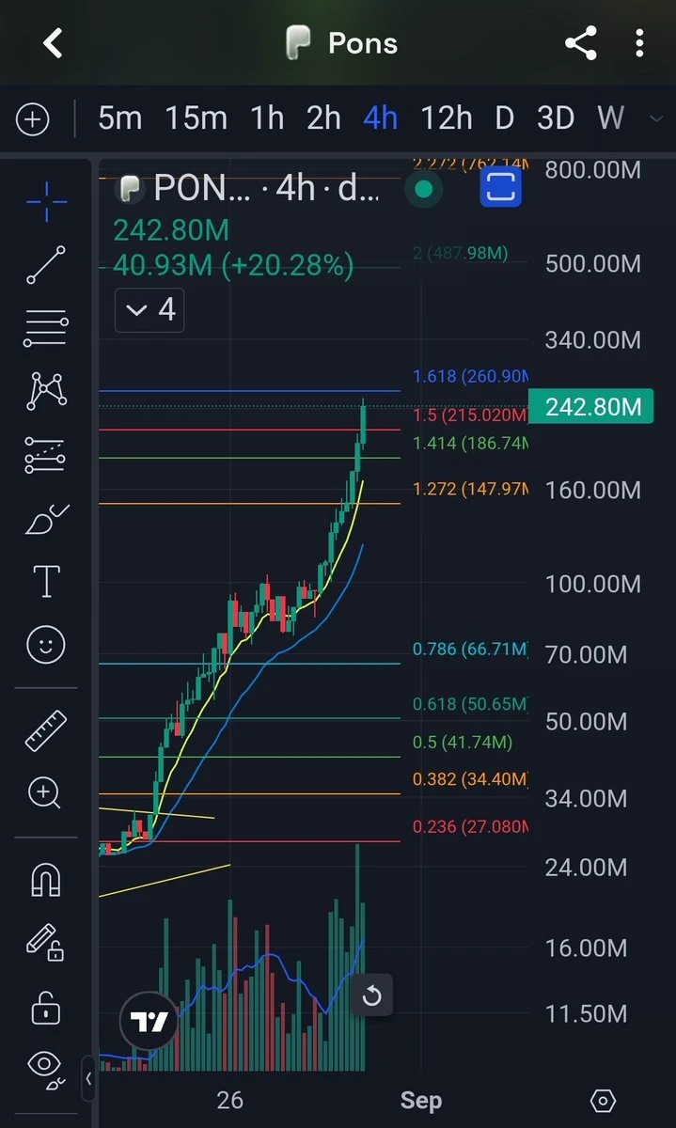Toggle stay in drawing mode pencil-lock
676x1128 pixels.
(46, 943)
